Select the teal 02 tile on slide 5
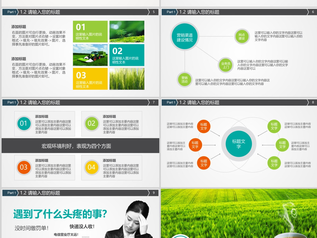 pyautogui.click(x=127, y=55)
